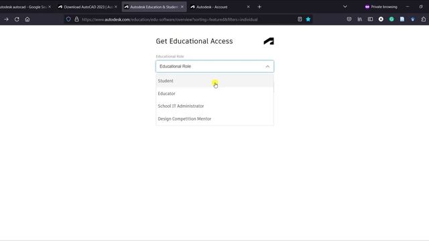Click the Autodesk logo icon
Screen dimensions: 429x241
(269, 41)
